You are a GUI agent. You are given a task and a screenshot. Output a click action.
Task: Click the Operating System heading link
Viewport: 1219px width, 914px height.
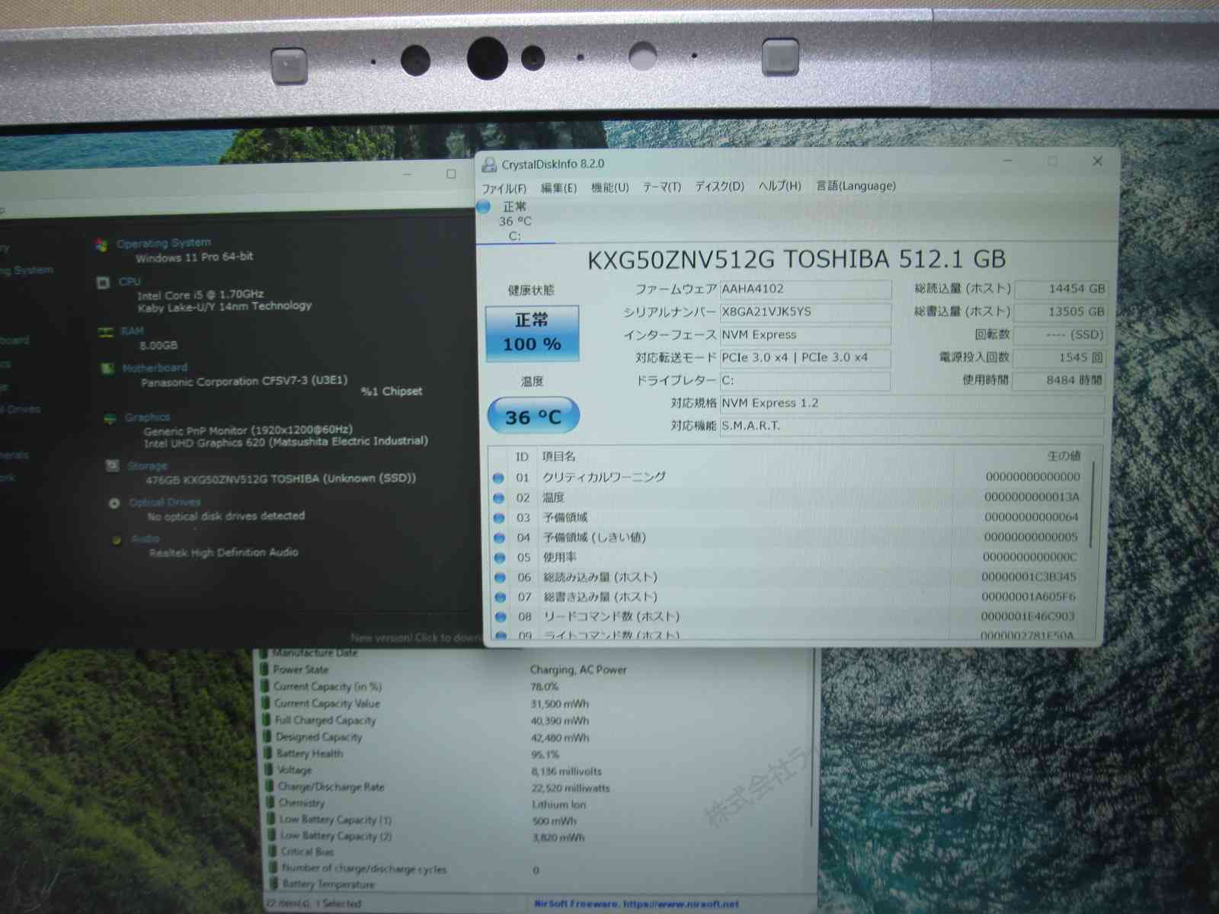pos(164,243)
